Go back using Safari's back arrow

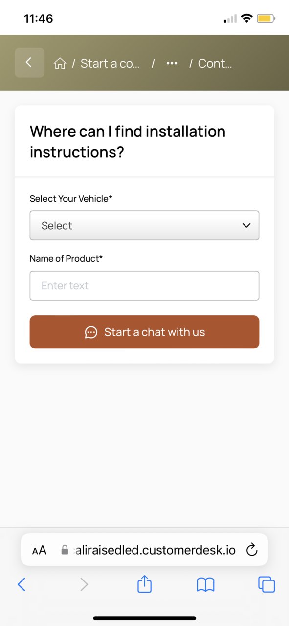[x=22, y=584]
